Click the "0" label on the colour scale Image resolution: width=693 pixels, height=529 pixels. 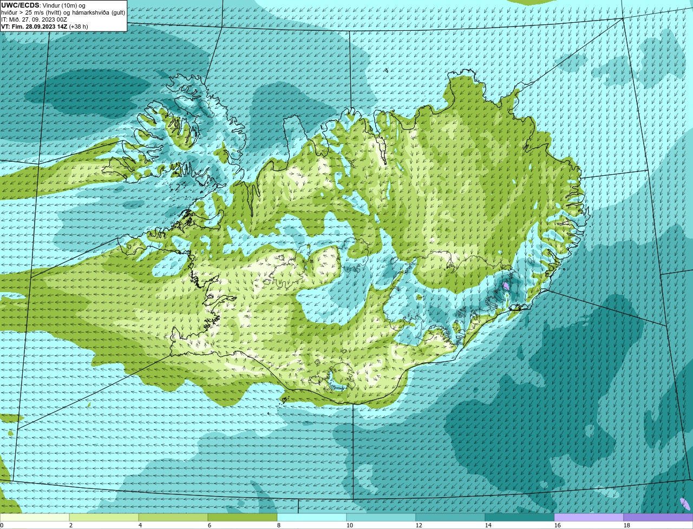[x=2, y=525]
